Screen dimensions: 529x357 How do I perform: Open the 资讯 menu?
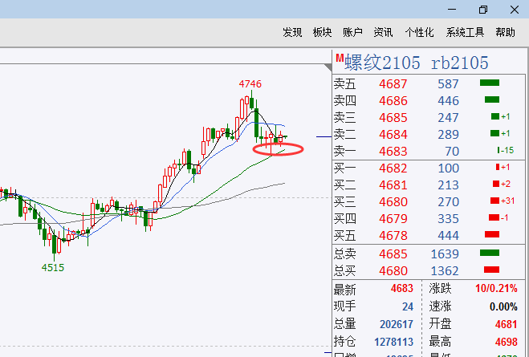point(383,32)
